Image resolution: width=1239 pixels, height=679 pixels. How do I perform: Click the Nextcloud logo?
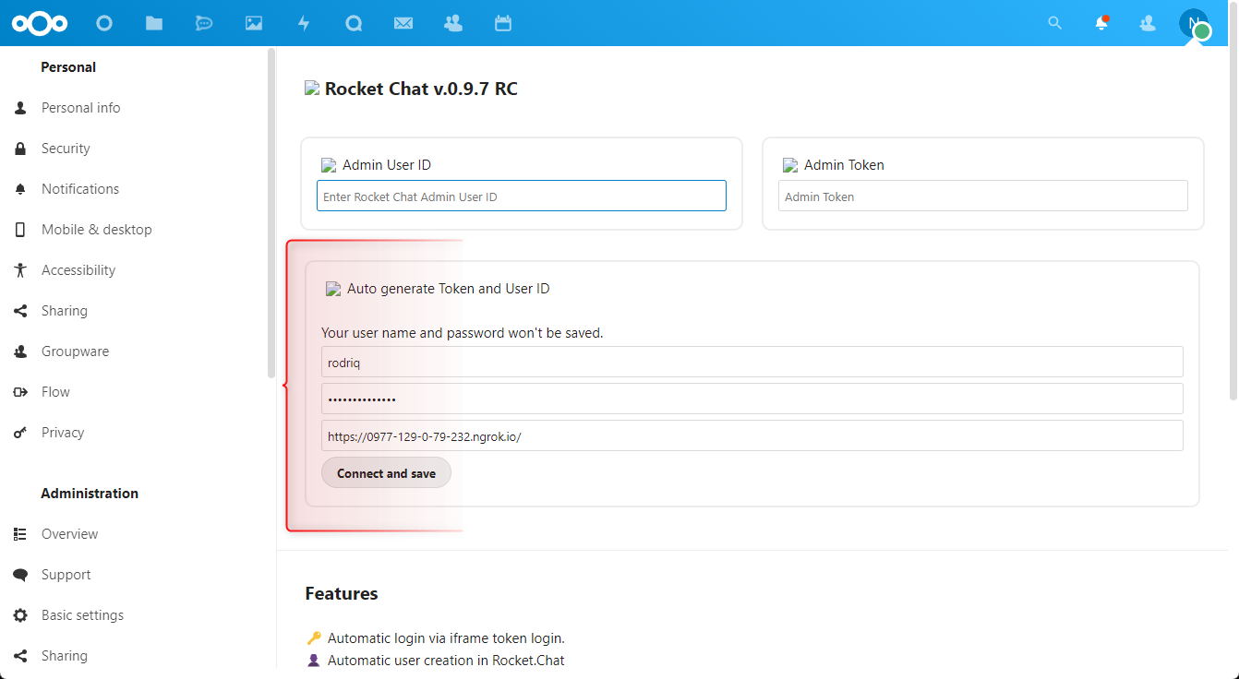click(x=40, y=23)
